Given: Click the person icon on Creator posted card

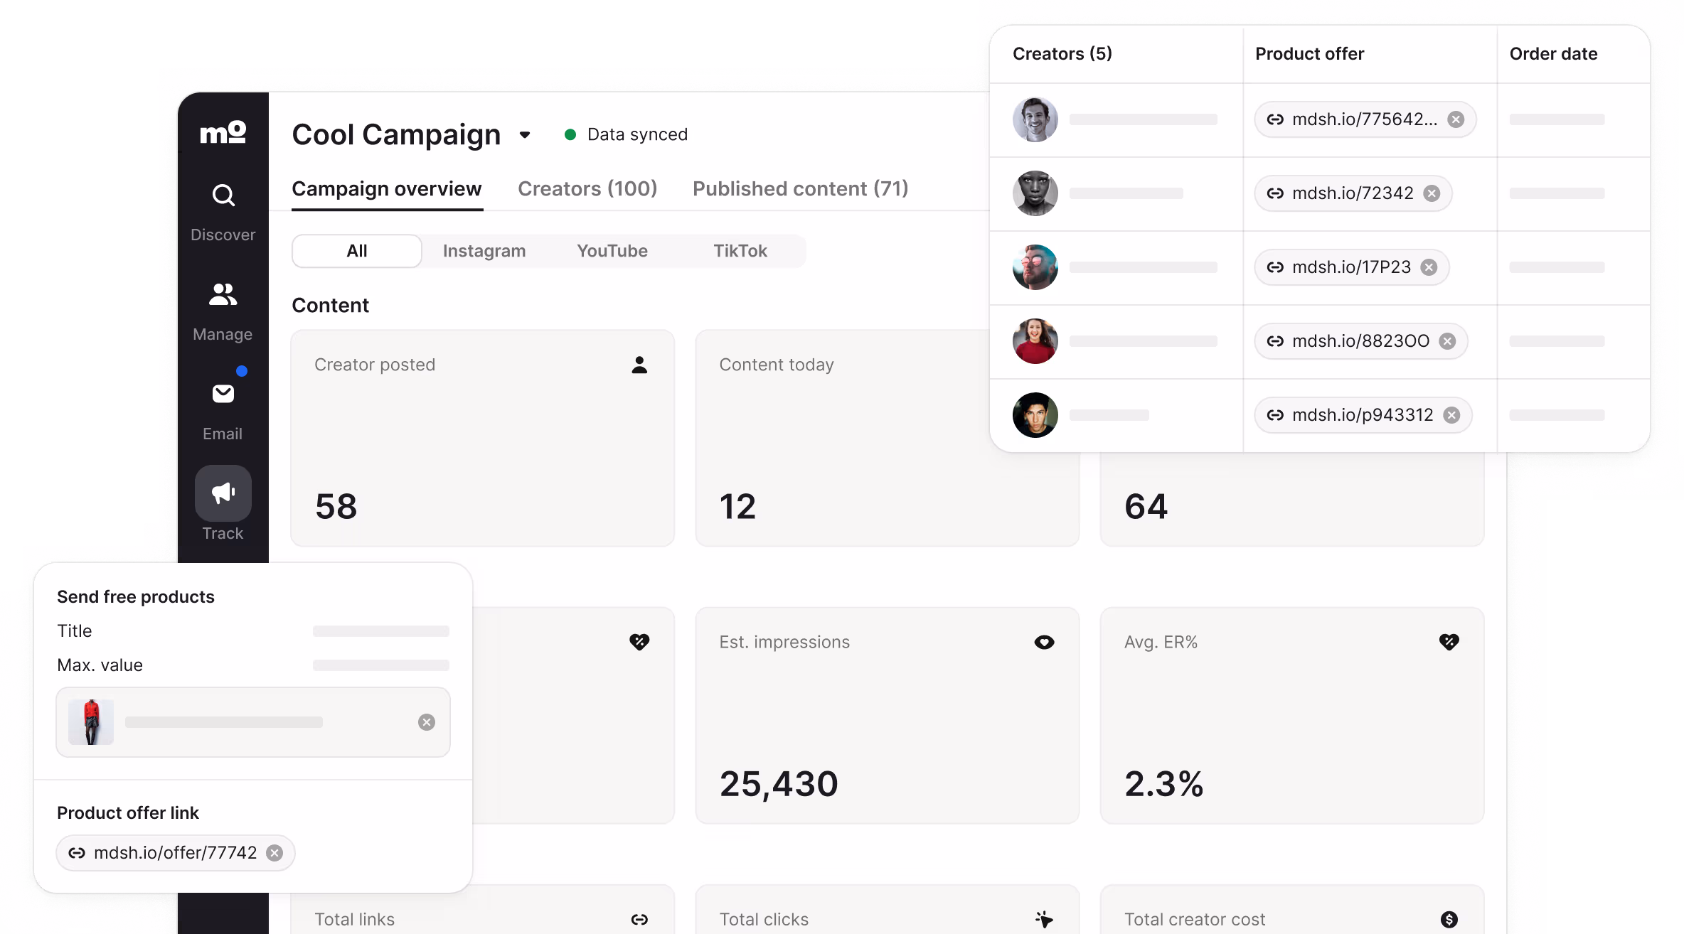Looking at the screenshot, I should point(639,365).
